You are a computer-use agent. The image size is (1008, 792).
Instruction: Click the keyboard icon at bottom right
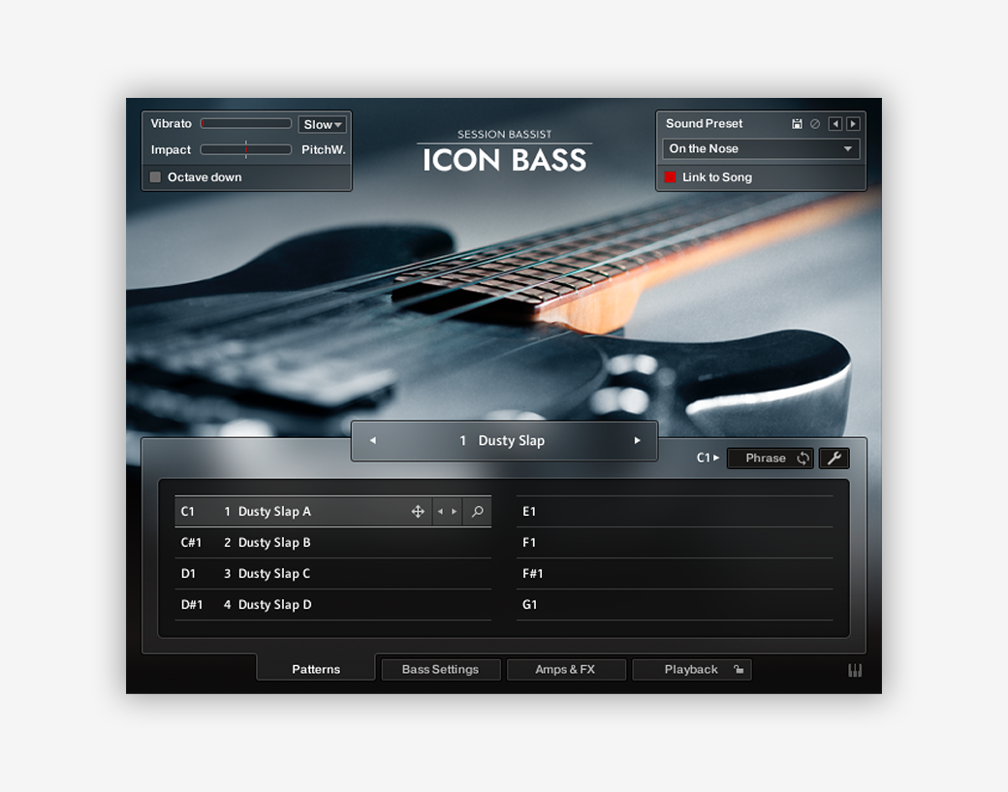coord(855,671)
